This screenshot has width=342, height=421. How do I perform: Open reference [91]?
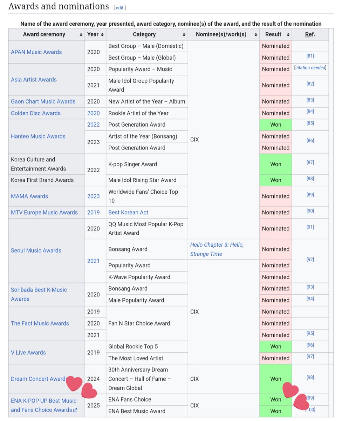click(310, 227)
